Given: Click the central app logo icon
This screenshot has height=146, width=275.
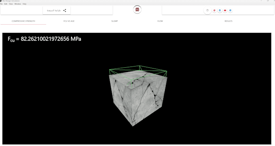Looking at the screenshot, I should [137, 9].
